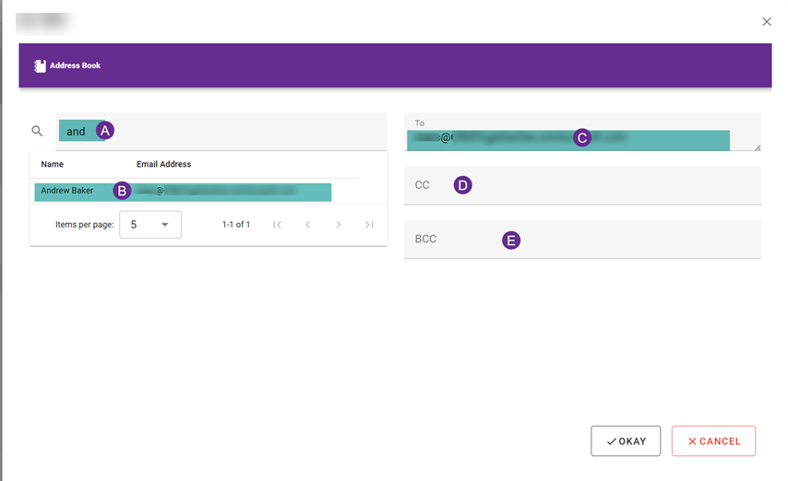Click the Address Book notebook icon in header

[40, 66]
